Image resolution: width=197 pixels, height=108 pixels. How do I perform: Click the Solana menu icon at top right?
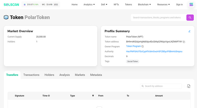[191, 5]
